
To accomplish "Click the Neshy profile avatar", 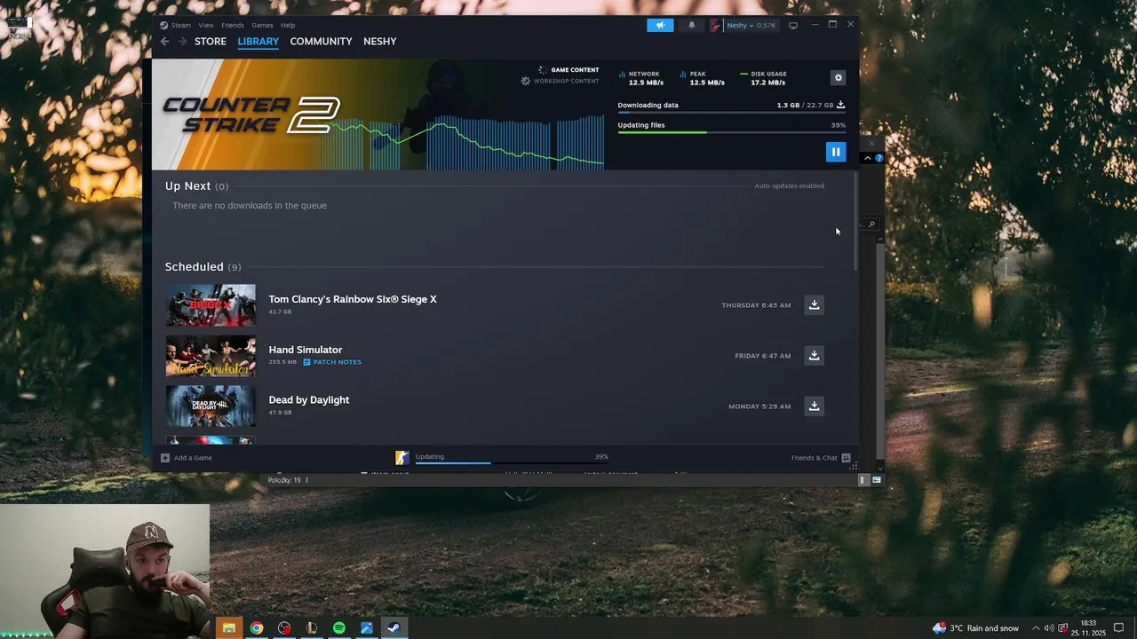I will 716,25.
